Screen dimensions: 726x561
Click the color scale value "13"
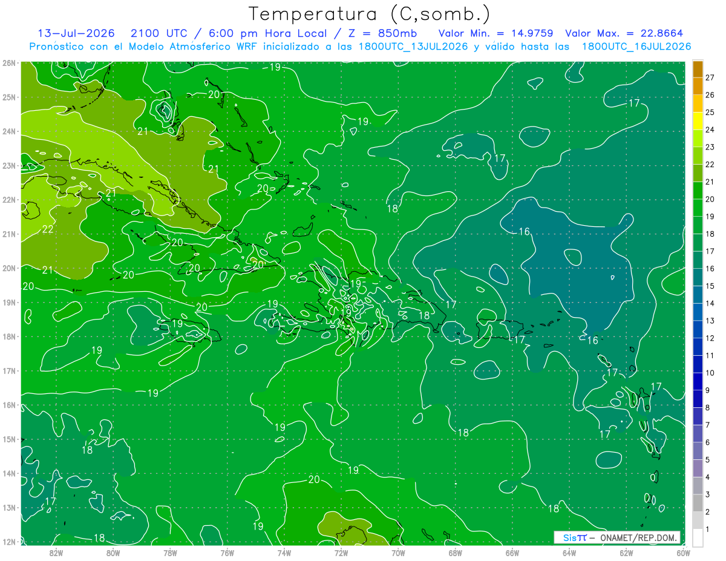[710, 321]
